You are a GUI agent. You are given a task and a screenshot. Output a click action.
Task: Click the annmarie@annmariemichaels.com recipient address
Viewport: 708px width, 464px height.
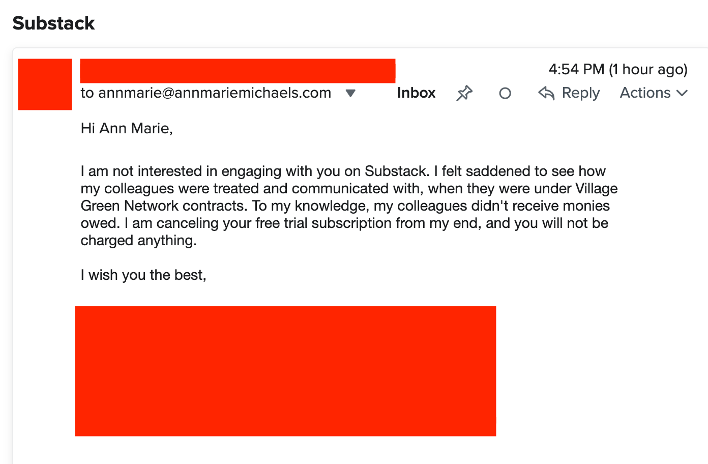click(x=215, y=93)
